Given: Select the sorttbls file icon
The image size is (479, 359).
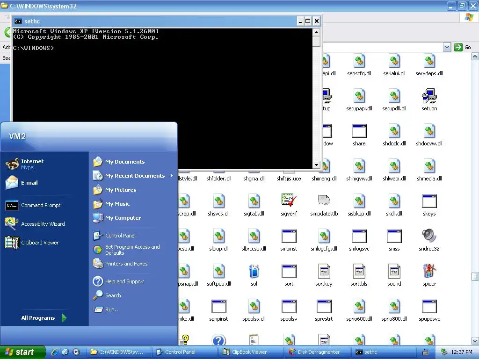Looking at the screenshot, I should 359,272.
